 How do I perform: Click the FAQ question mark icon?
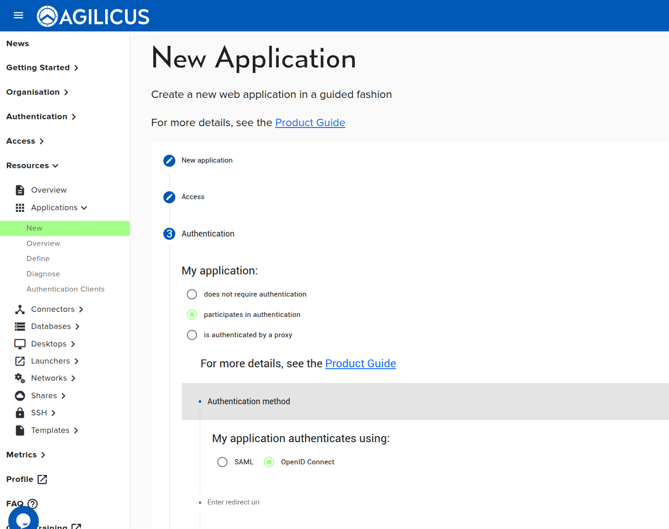(33, 504)
